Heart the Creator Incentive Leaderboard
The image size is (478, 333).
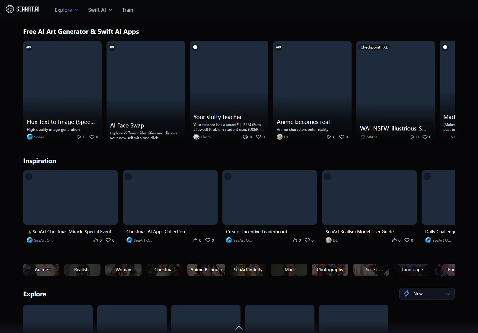[307, 240]
